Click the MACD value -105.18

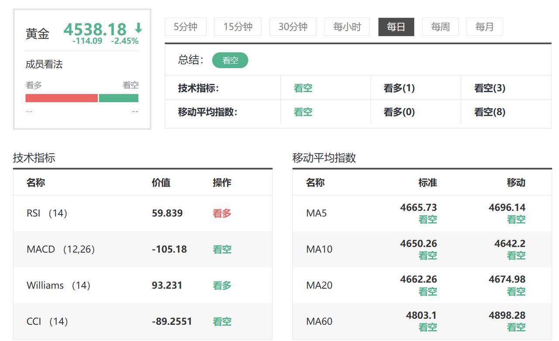pos(169,249)
